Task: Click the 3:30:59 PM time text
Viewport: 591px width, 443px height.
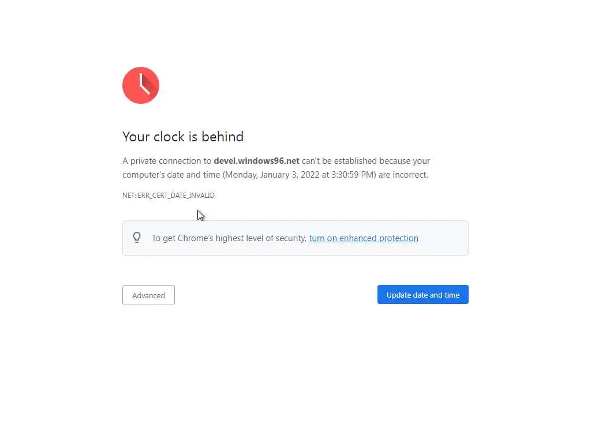Action: point(353,174)
